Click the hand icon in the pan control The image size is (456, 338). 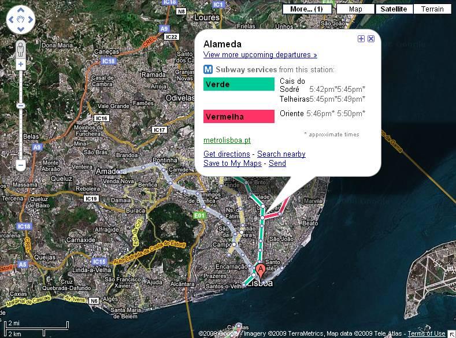click(21, 20)
